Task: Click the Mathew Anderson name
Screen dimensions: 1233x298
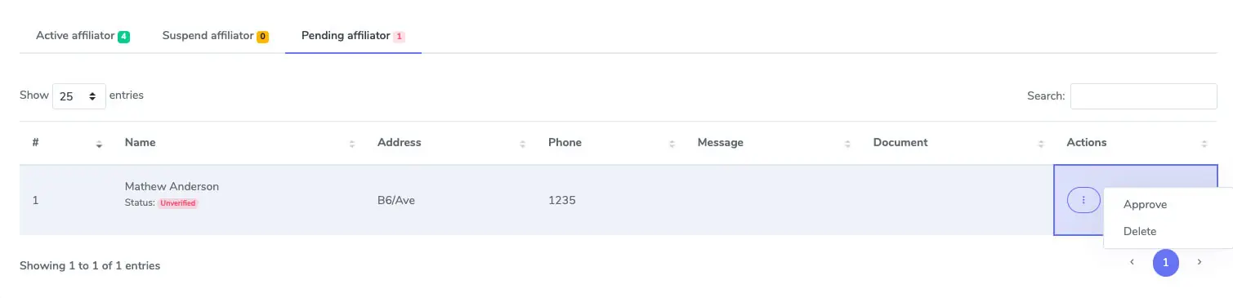Action: (x=172, y=186)
